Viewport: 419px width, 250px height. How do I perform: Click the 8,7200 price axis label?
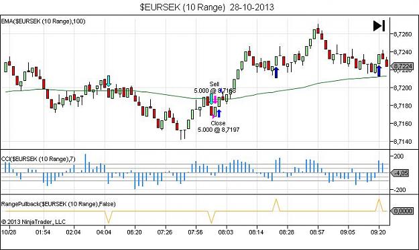[x=403, y=88]
